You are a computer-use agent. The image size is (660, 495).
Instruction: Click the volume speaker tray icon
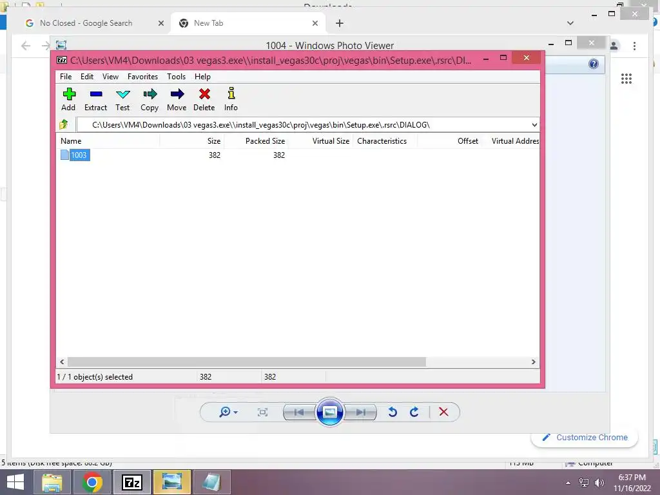(599, 483)
